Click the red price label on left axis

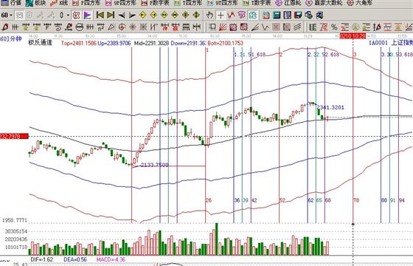pos(14,136)
